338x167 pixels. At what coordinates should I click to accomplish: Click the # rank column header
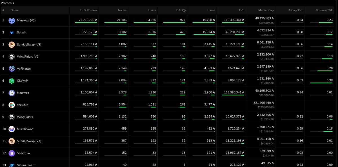(3, 10)
